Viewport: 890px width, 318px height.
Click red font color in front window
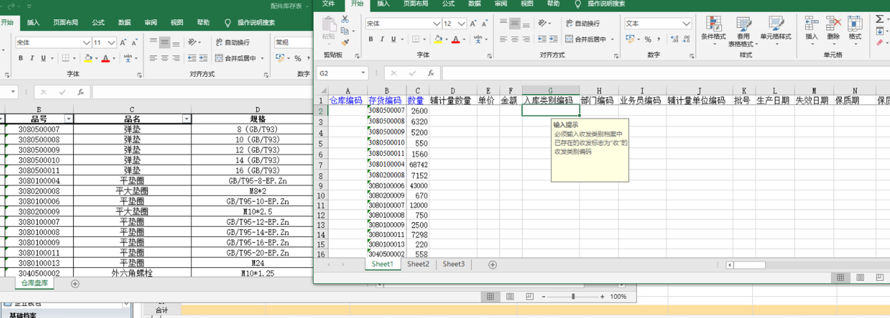(x=456, y=39)
